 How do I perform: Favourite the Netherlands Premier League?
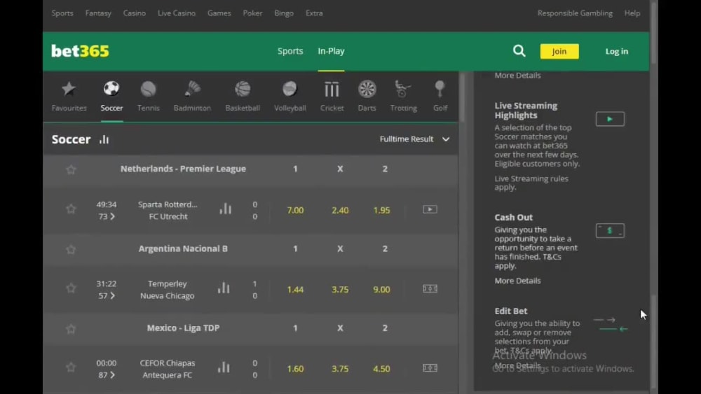click(x=71, y=169)
